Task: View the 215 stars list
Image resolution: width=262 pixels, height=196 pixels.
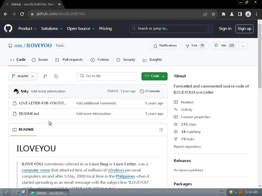Action: (x=185, y=124)
